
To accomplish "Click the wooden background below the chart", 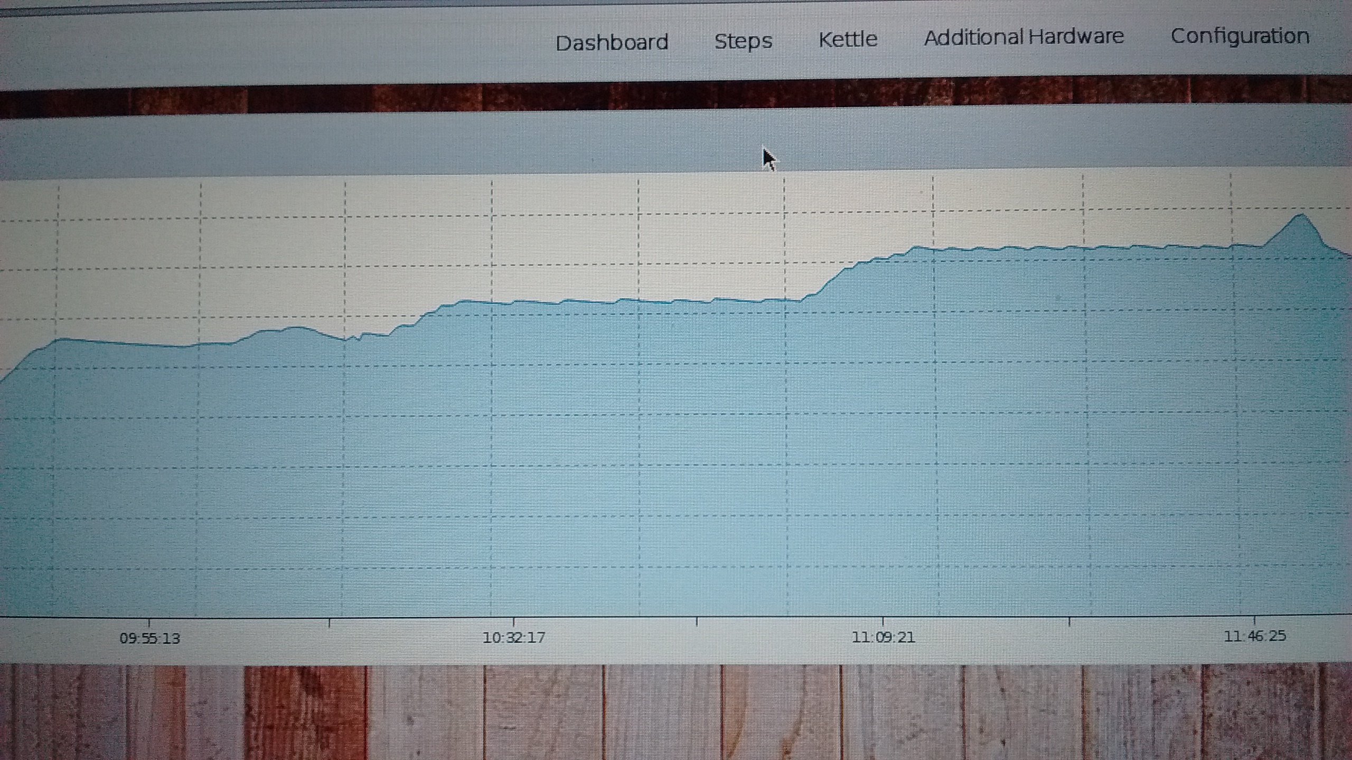I will click(676, 712).
